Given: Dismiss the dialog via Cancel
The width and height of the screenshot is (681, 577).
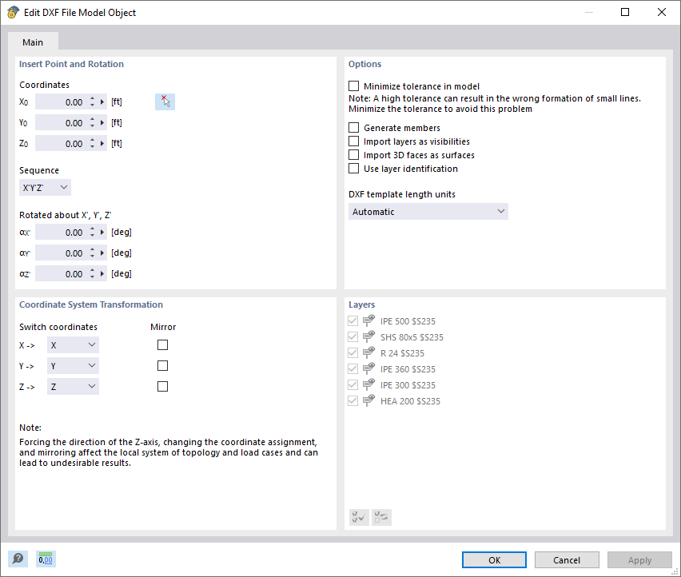Looking at the screenshot, I should [567, 559].
